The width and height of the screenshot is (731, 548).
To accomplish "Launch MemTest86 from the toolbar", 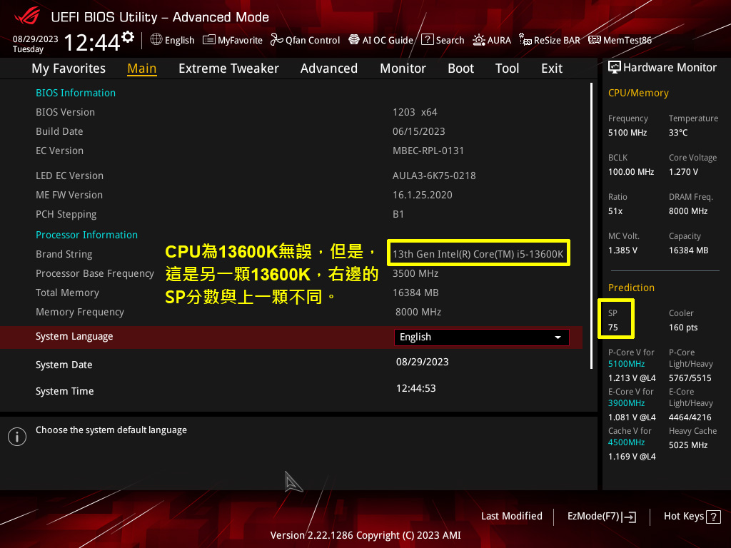I will tap(620, 40).
